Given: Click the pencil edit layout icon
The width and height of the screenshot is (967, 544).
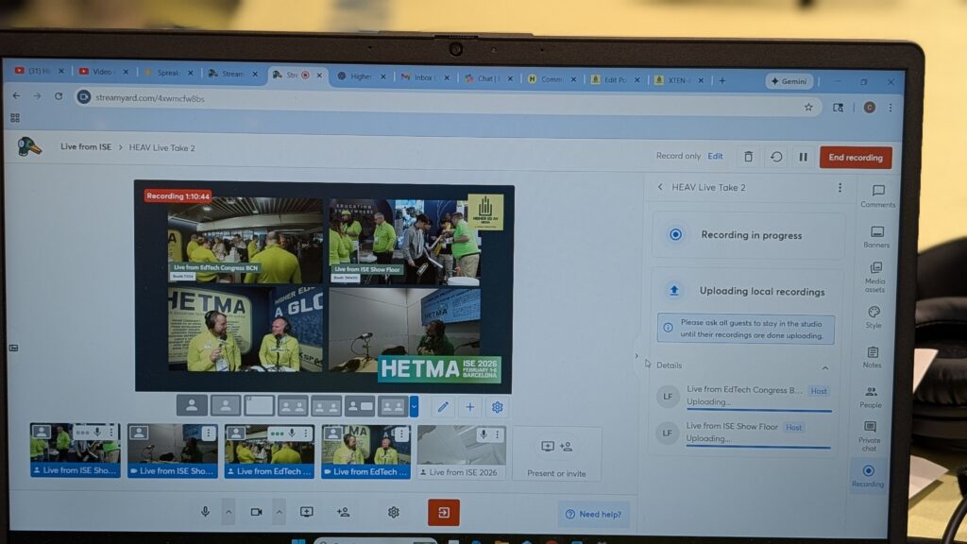Looking at the screenshot, I should pyautogui.click(x=442, y=407).
